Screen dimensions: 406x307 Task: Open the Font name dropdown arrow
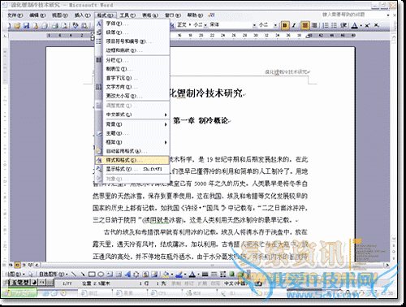click(x=254, y=25)
